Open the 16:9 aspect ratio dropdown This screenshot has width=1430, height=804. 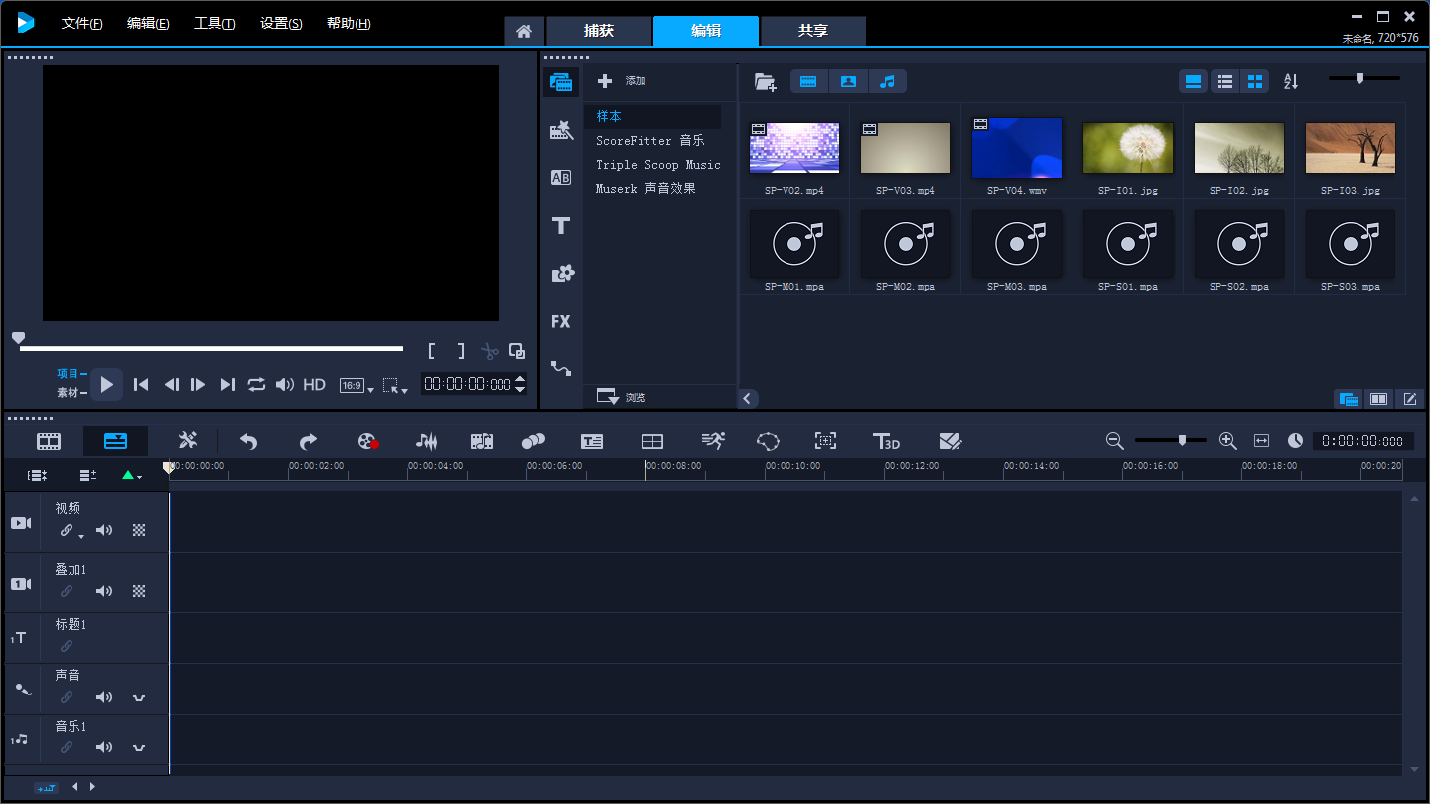(x=357, y=385)
